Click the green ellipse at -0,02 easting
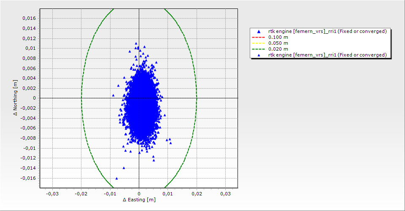Screen dimensions: 405x211 [81, 98]
